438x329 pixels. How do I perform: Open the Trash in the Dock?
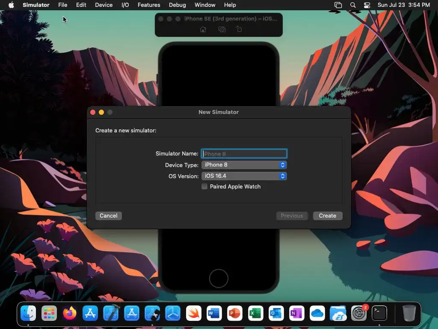pos(409,313)
